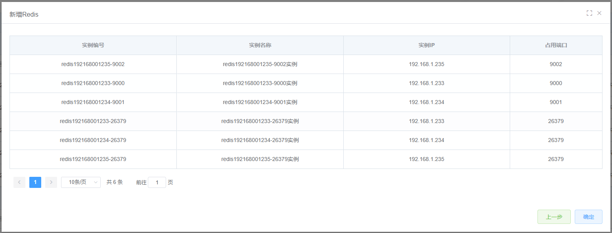Viewport: 612px width, 233px height.
Task: Select instance ID redis192168001233-26379
Action: tap(93, 121)
